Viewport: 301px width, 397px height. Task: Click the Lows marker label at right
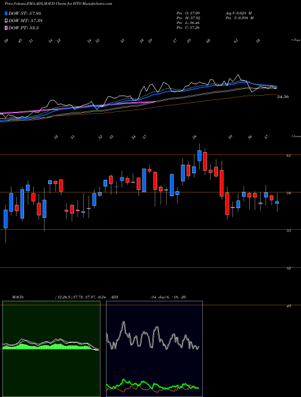[x=296, y=136]
